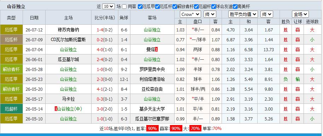Viewport: 323px width, 136px height.
Task: Click the 4-1(2-1) score
Action: [105, 89]
